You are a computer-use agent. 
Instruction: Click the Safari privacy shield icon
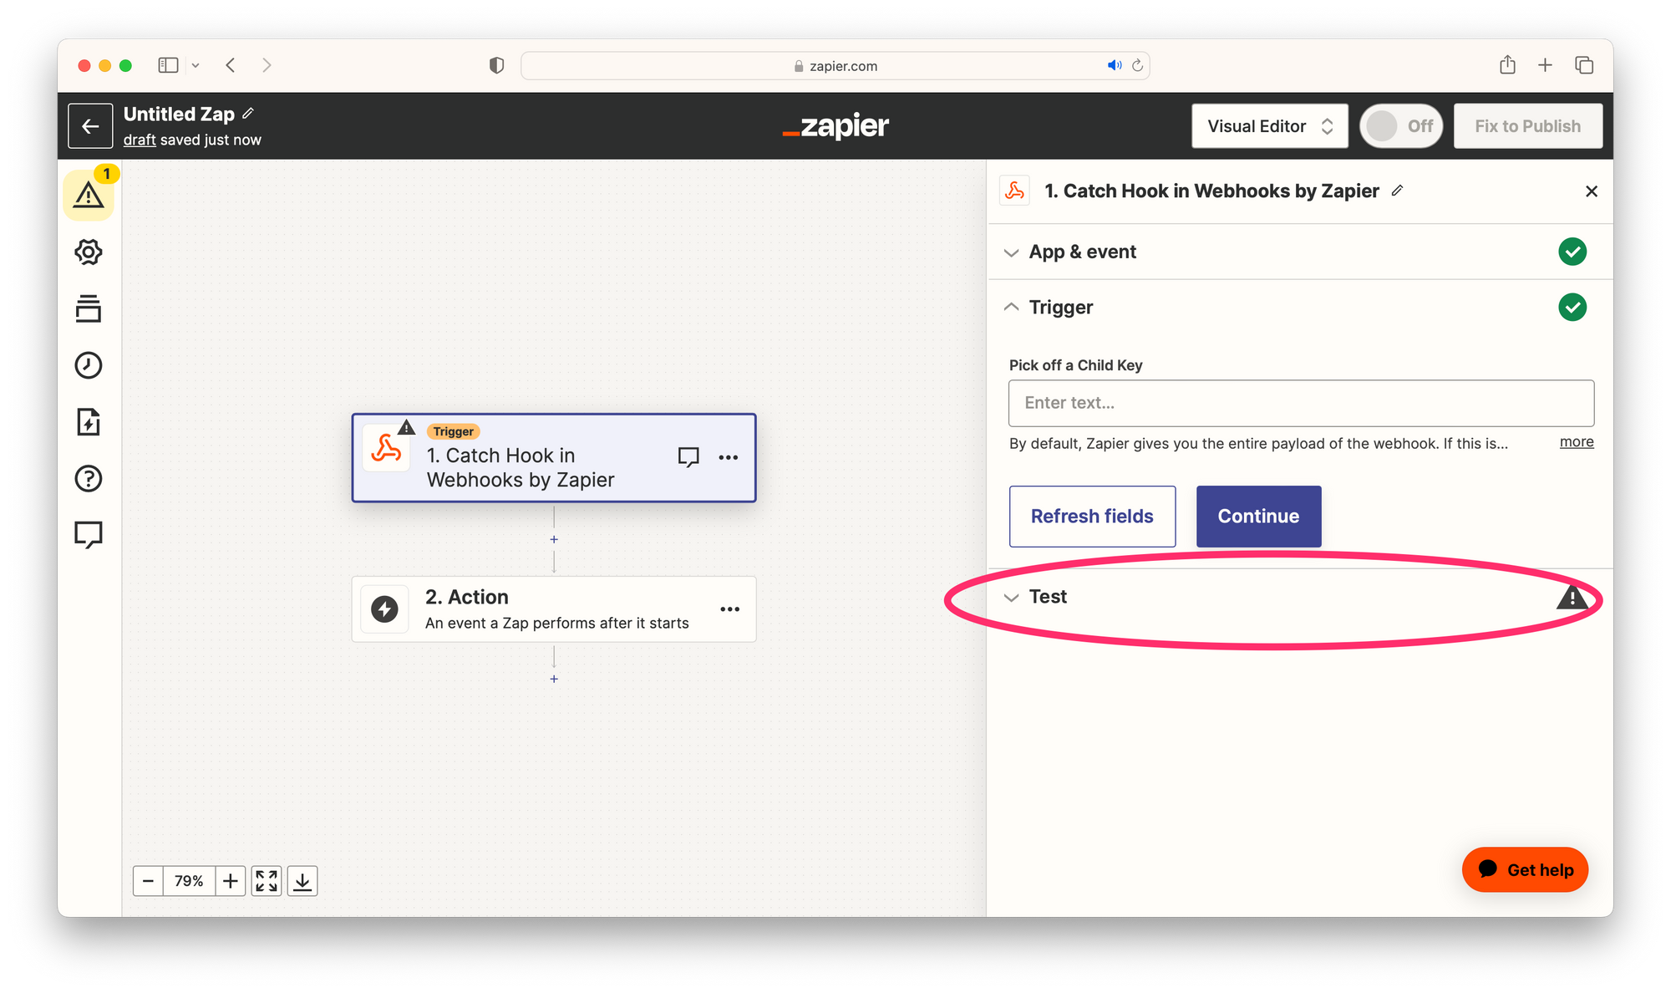[496, 65]
